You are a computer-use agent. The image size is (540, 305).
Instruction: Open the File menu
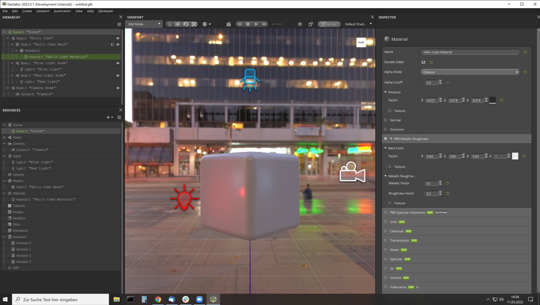pos(5,11)
